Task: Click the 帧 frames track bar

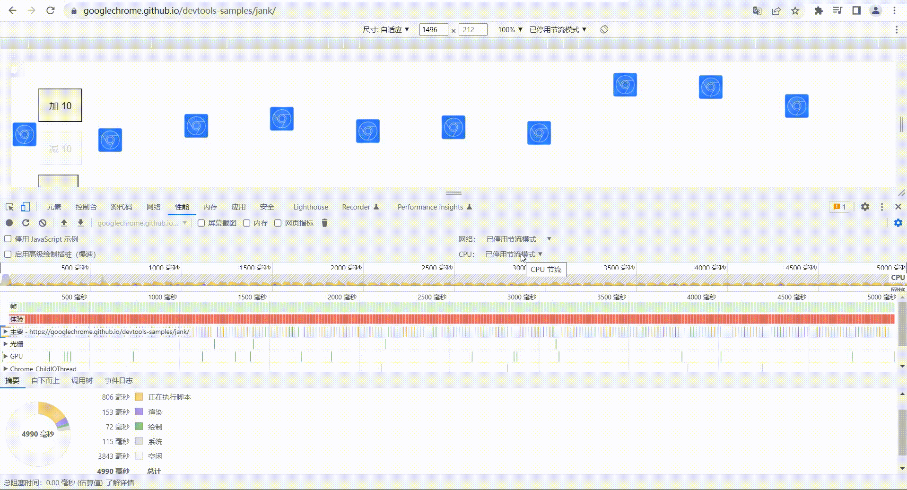Action: [x=452, y=306]
